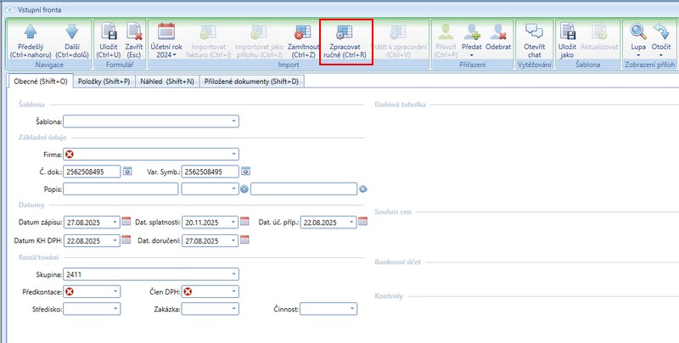Open calendar picker for Dat. splatnosti

(245, 222)
